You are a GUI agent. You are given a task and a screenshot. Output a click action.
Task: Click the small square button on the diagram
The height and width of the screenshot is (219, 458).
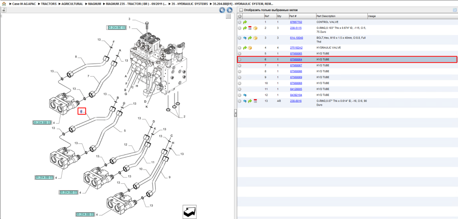click(229, 16)
